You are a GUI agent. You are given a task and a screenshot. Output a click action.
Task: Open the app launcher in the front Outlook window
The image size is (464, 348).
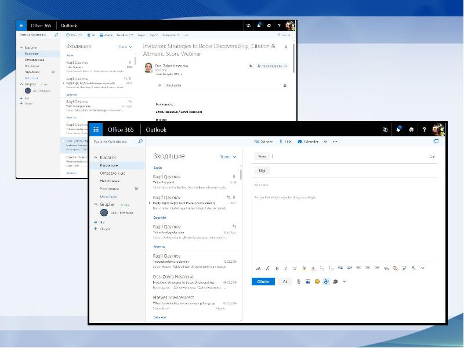point(96,129)
